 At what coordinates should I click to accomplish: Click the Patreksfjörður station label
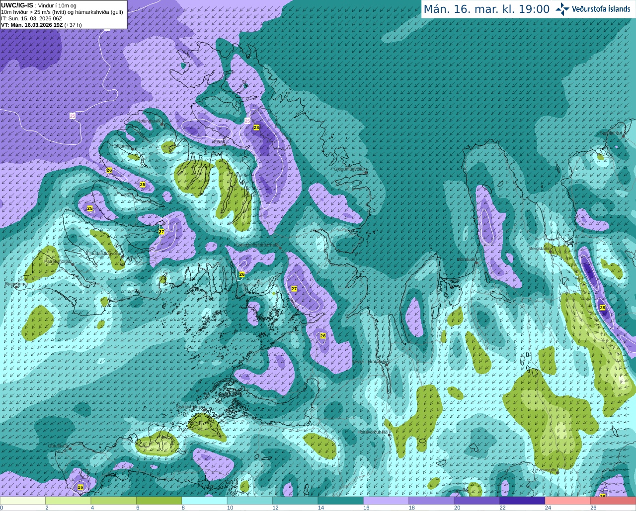58,261
